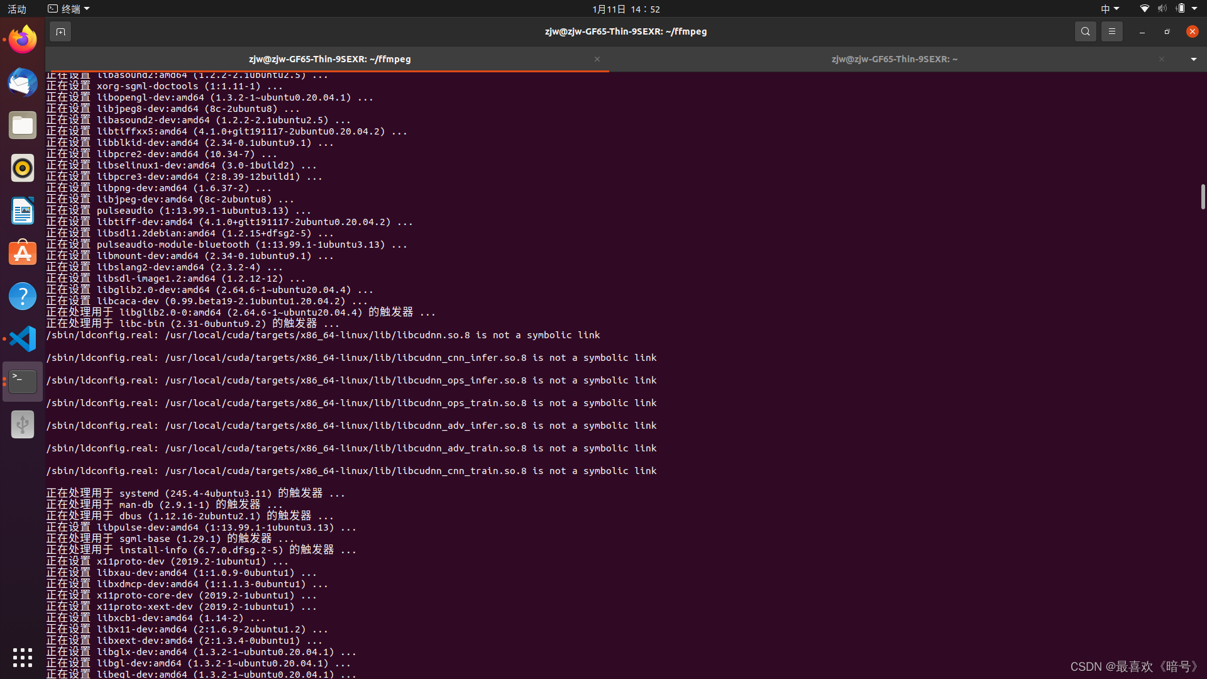This screenshot has width=1207, height=679.
Task: Click the terminal vertical scrollbar
Action: click(1203, 197)
